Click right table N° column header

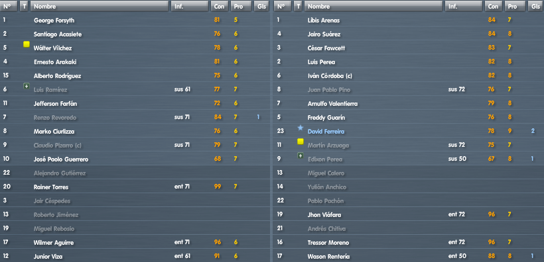(283, 6)
